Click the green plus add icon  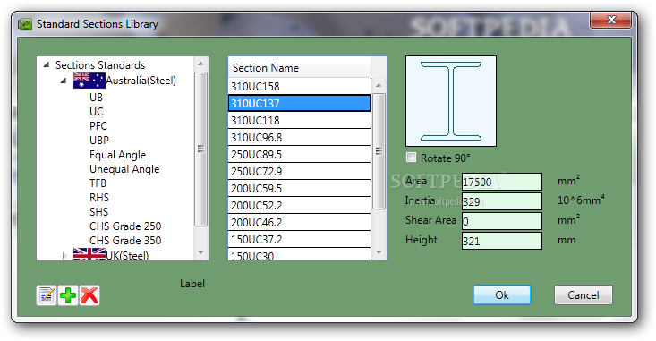point(68,295)
